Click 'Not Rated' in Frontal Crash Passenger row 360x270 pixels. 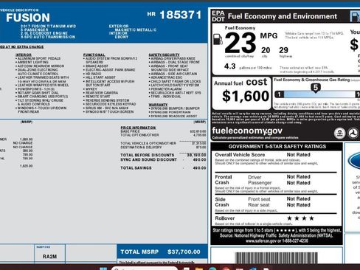tap(299, 183)
